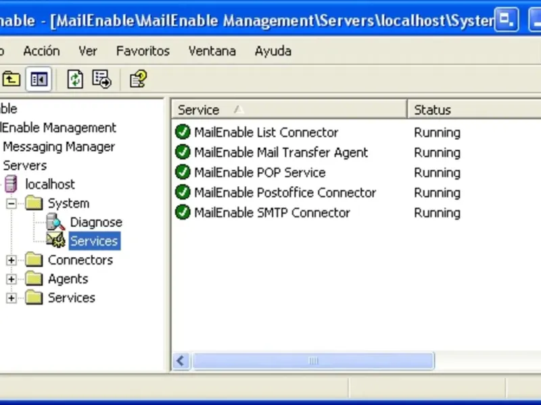The height and width of the screenshot is (405, 541).
Task: Select Diagnose under System
Action: click(x=96, y=222)
